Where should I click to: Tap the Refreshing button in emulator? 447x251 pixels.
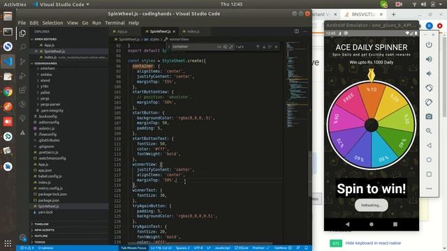(371, 205)
